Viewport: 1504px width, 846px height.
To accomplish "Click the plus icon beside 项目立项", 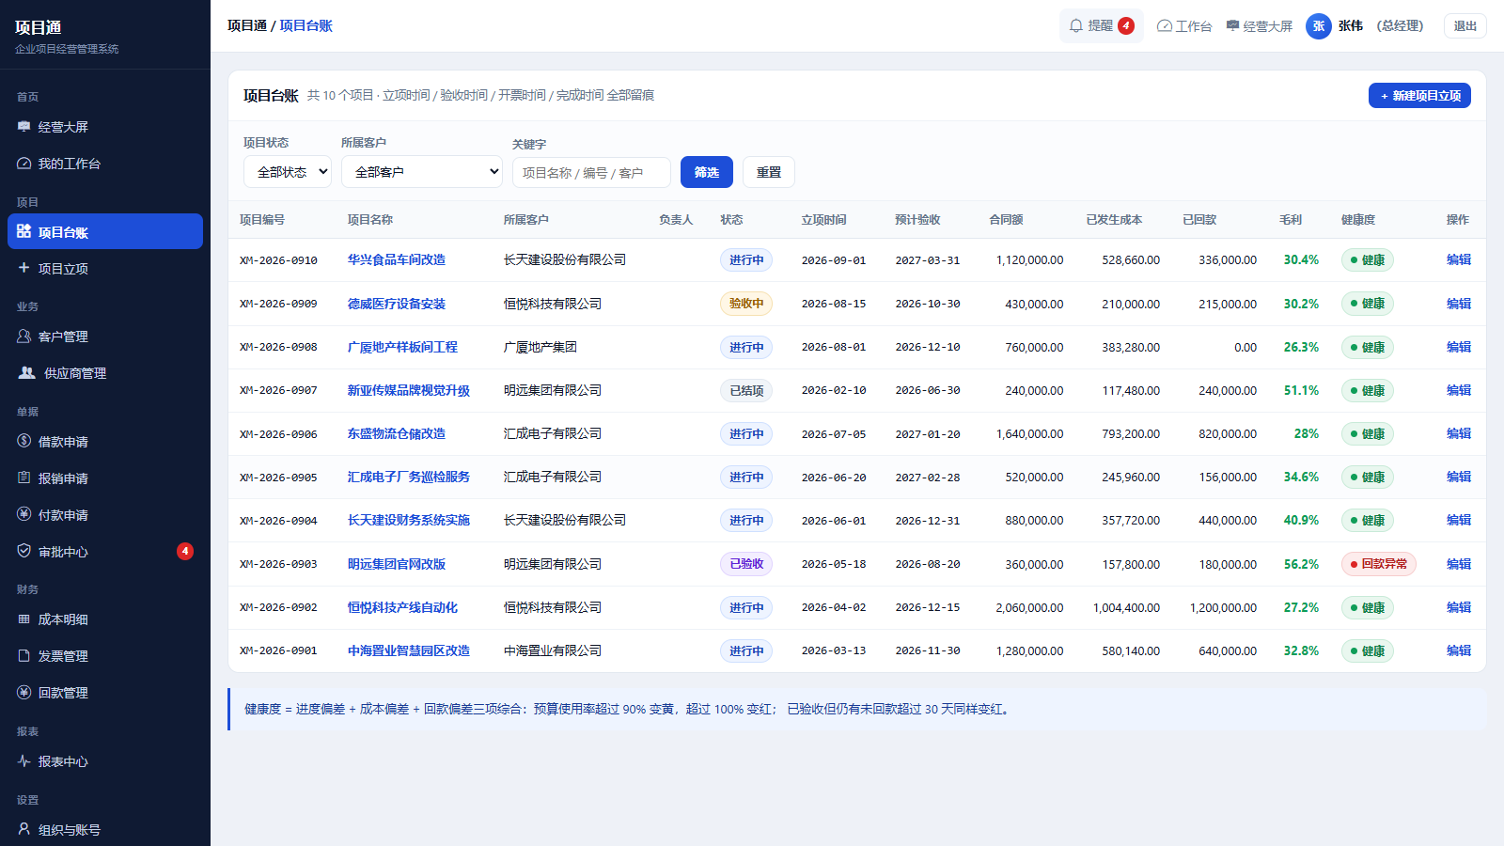I will pyautogui.click(x=23, y=268).
